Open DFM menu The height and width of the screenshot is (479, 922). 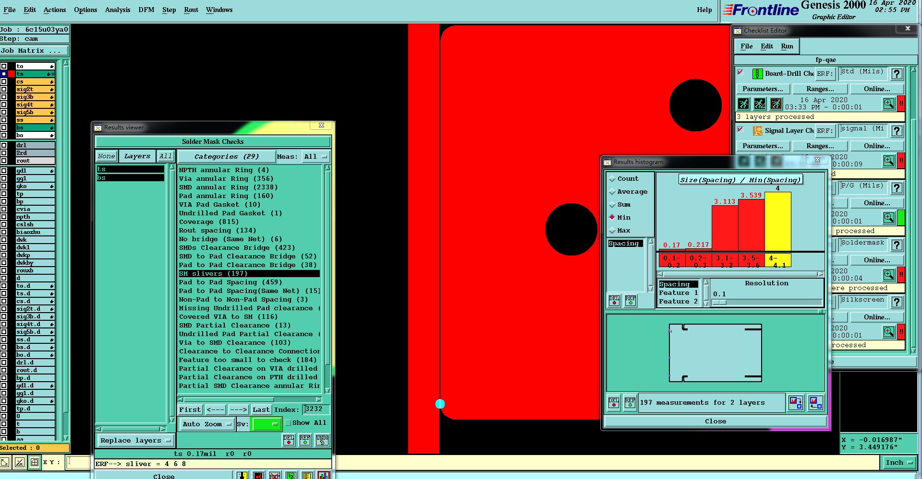146,10
